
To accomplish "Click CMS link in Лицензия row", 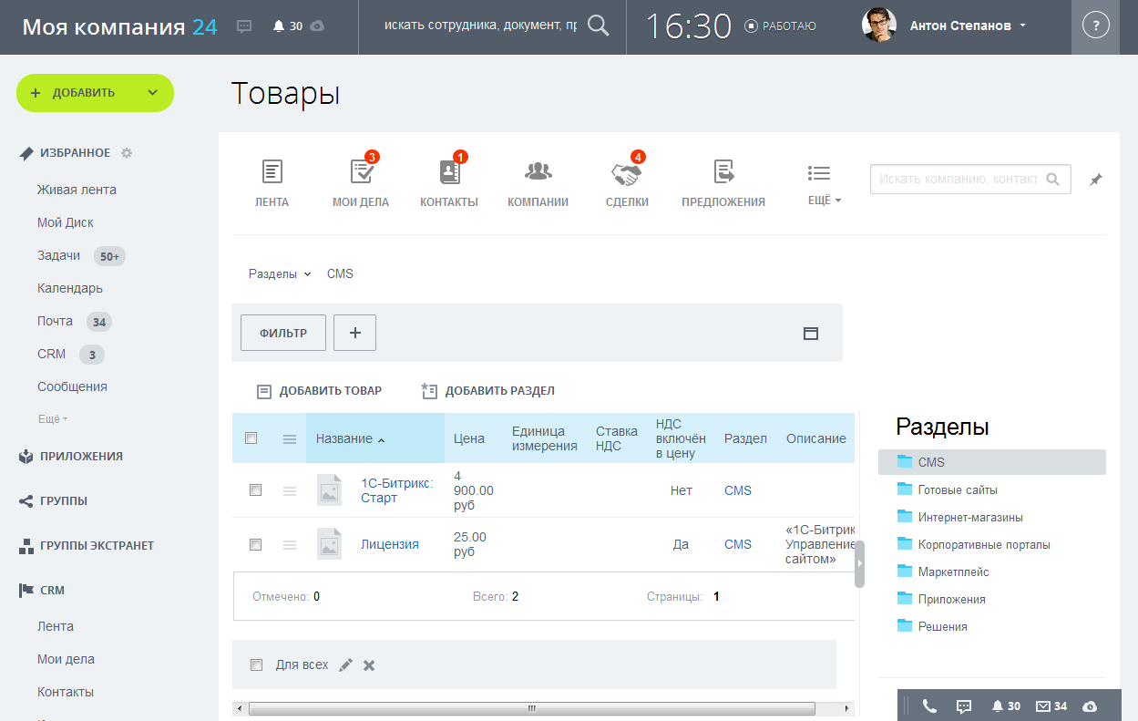I will click(x=738, y=544).
